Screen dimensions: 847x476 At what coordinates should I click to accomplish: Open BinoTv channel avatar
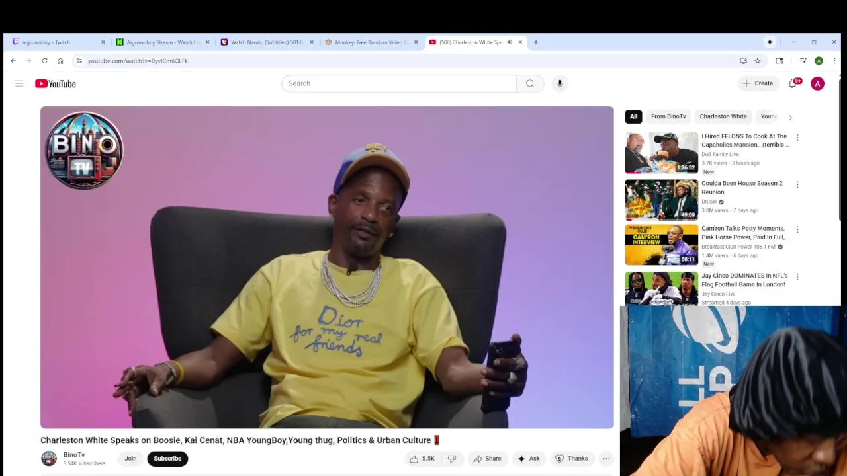click(x=49, y=459)
